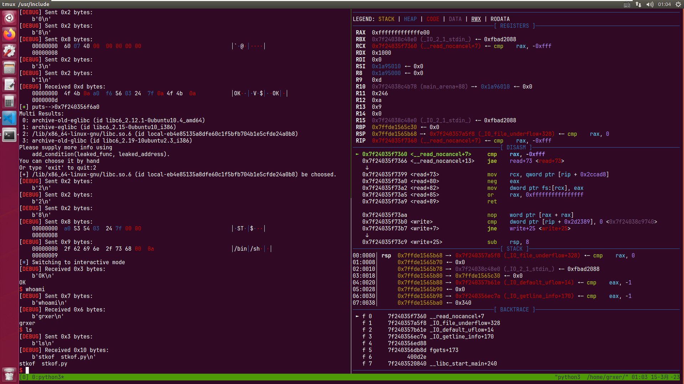This screenshot has width=684, height=384.
Task: Click the RBP stack address 0x7ffde1565c30
Action: pos(394,127)
